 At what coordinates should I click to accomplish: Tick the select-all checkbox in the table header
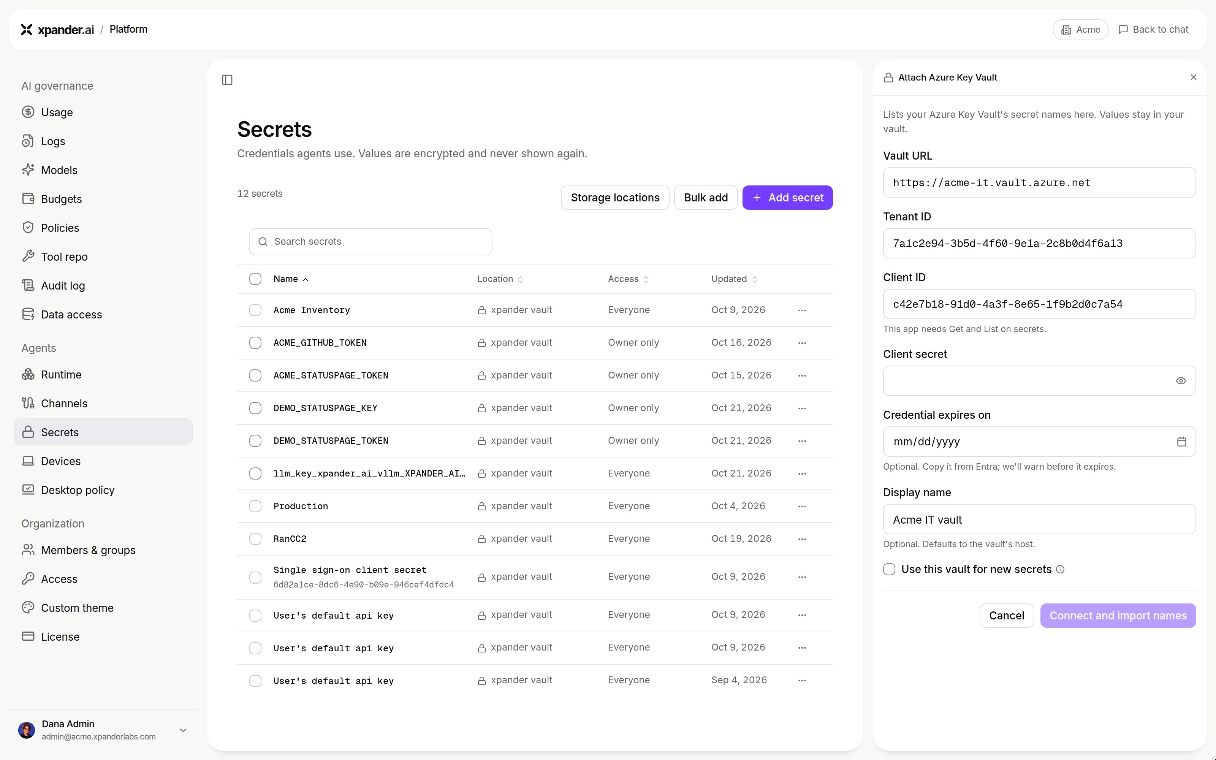255,279
